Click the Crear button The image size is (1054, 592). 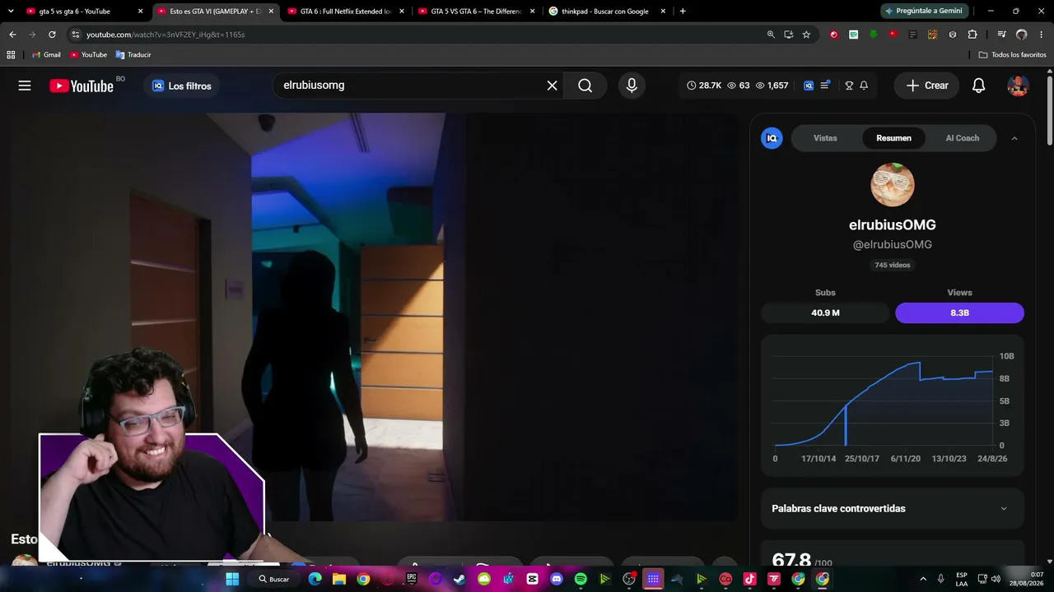click(x=927, y=86)
